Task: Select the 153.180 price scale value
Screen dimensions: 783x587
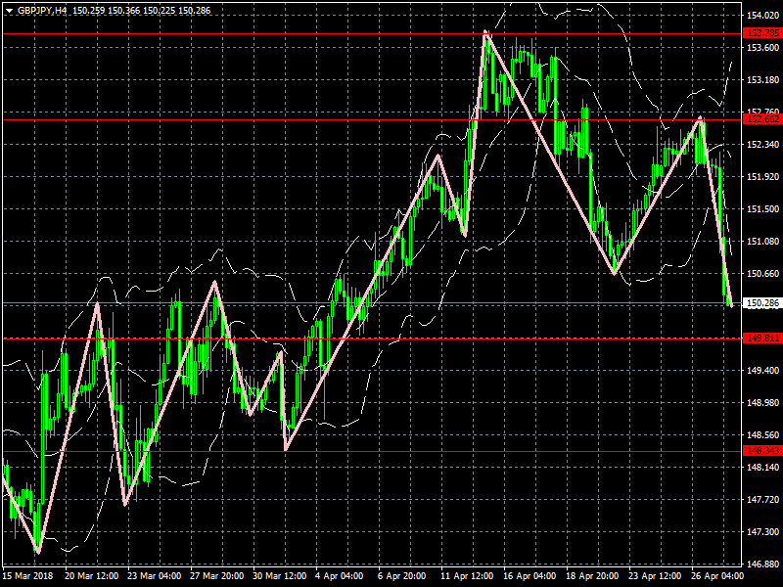Action: 762,80
